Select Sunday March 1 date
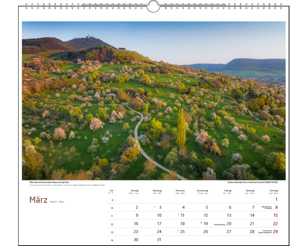 click(x=276, y=199)
